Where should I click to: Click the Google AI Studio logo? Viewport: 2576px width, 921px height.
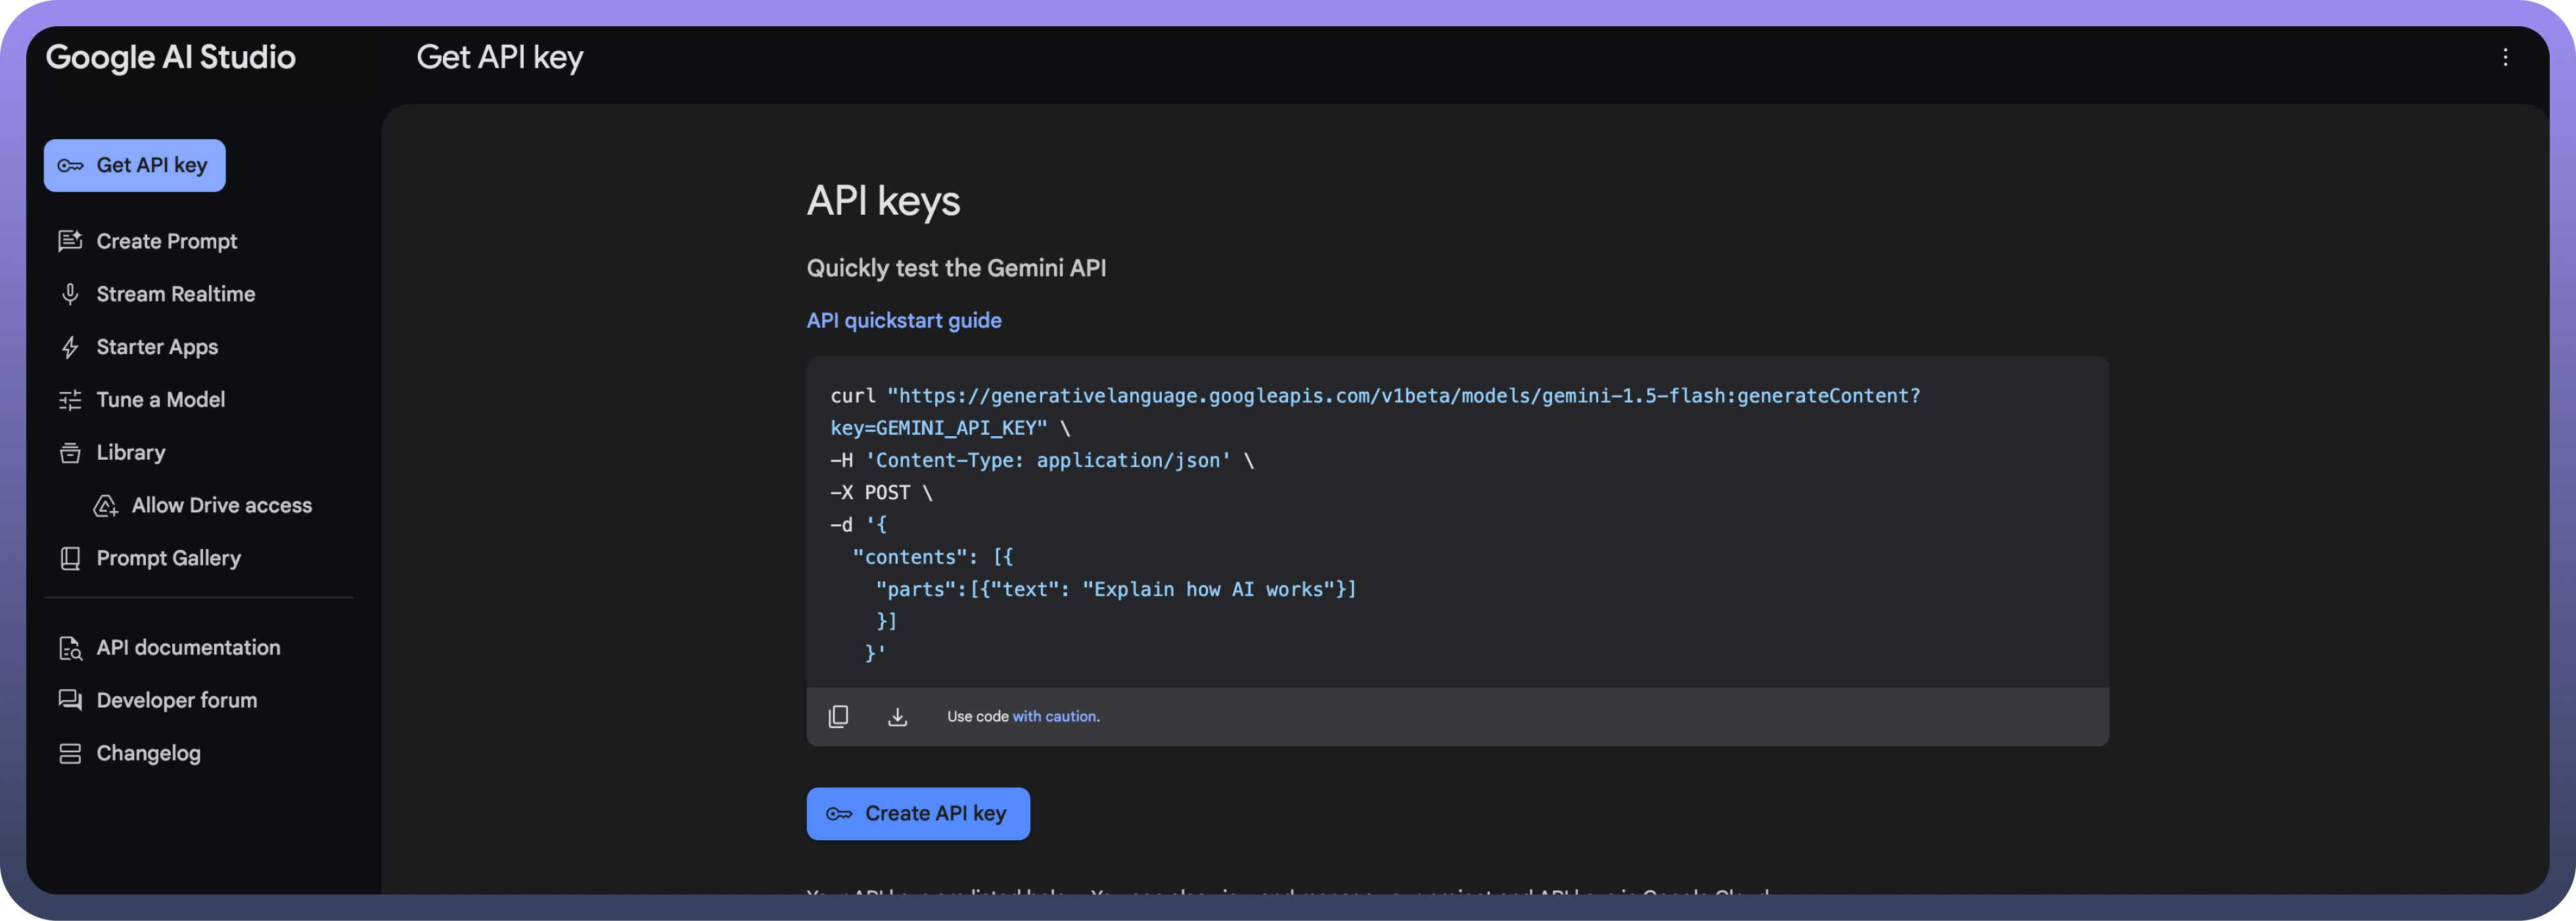tap(170, 57)
